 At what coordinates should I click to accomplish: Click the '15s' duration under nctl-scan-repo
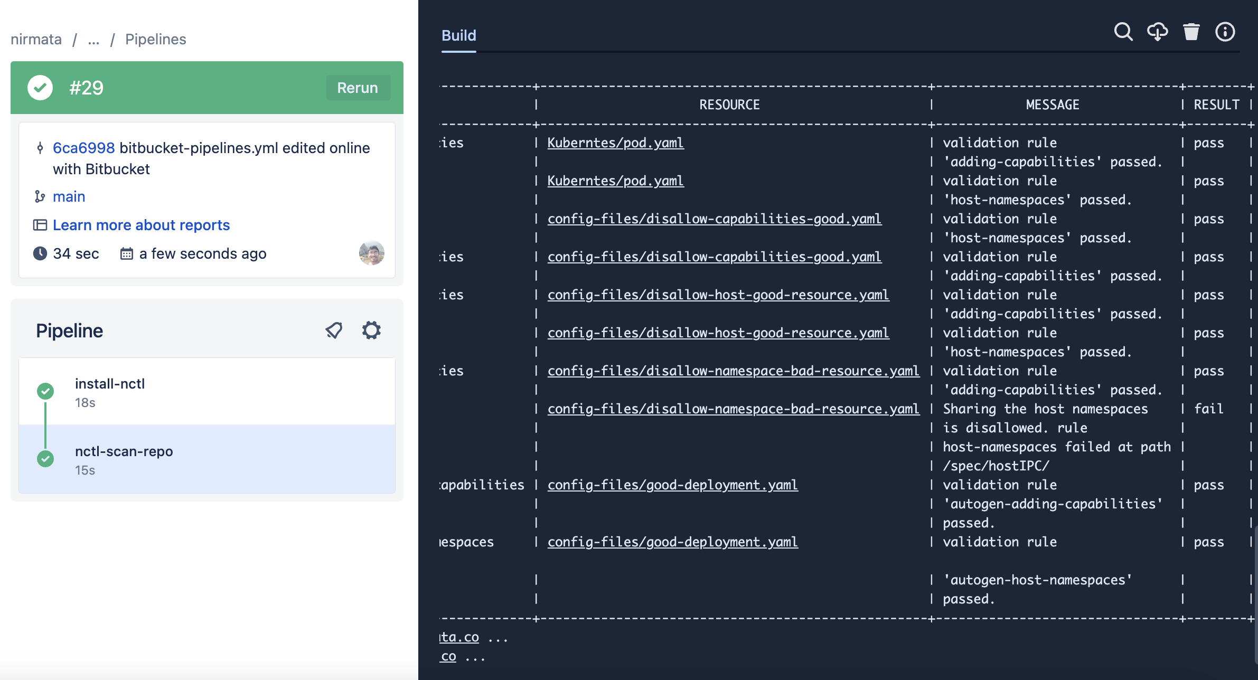point(85,470)
